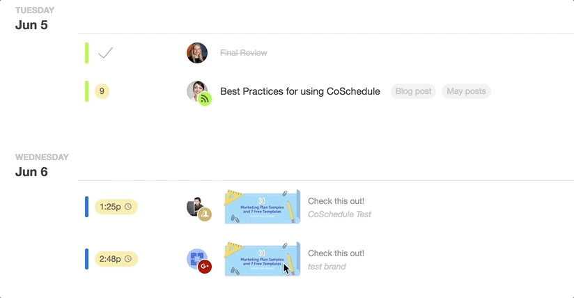574x298 pixels.
Task: Open the 1:25p marketing plan image thumbnail
Action: pos(263,207)
